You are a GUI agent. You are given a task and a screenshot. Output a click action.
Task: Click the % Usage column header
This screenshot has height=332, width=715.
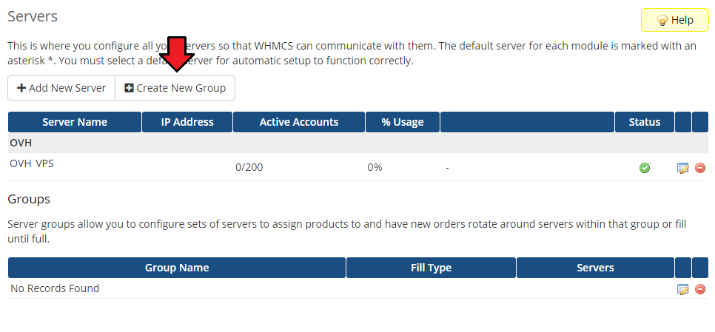point(403,122)
